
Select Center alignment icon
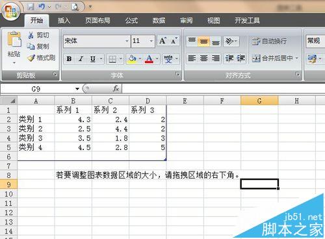click(x=203, y=58)
